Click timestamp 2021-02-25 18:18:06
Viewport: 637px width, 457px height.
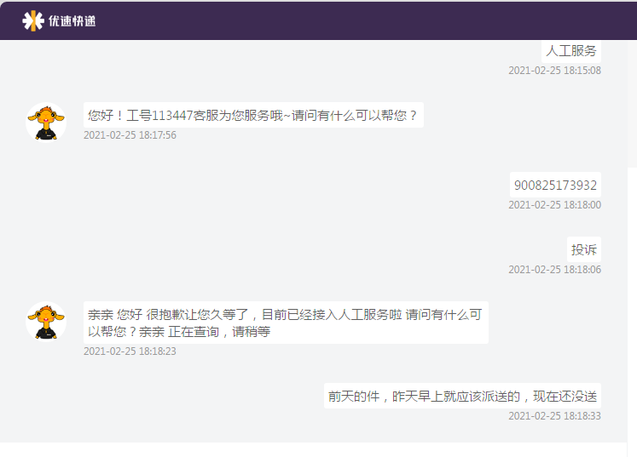[x=554, y=270]
